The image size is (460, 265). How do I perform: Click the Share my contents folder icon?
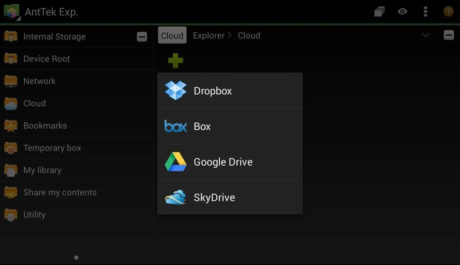tap(11, 192)
